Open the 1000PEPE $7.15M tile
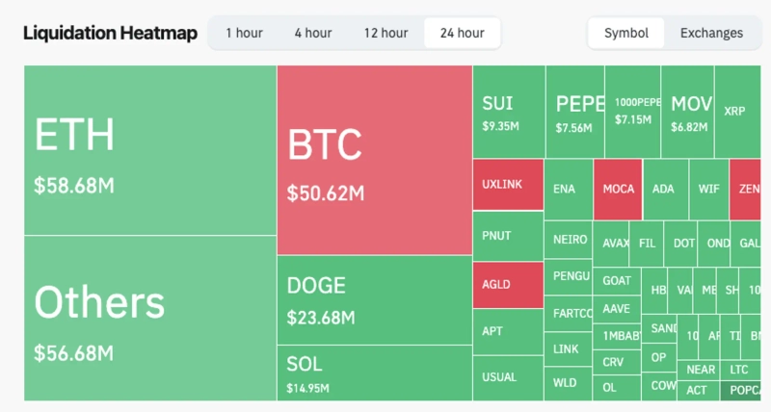The image size is (771, 412). point(632,112)
